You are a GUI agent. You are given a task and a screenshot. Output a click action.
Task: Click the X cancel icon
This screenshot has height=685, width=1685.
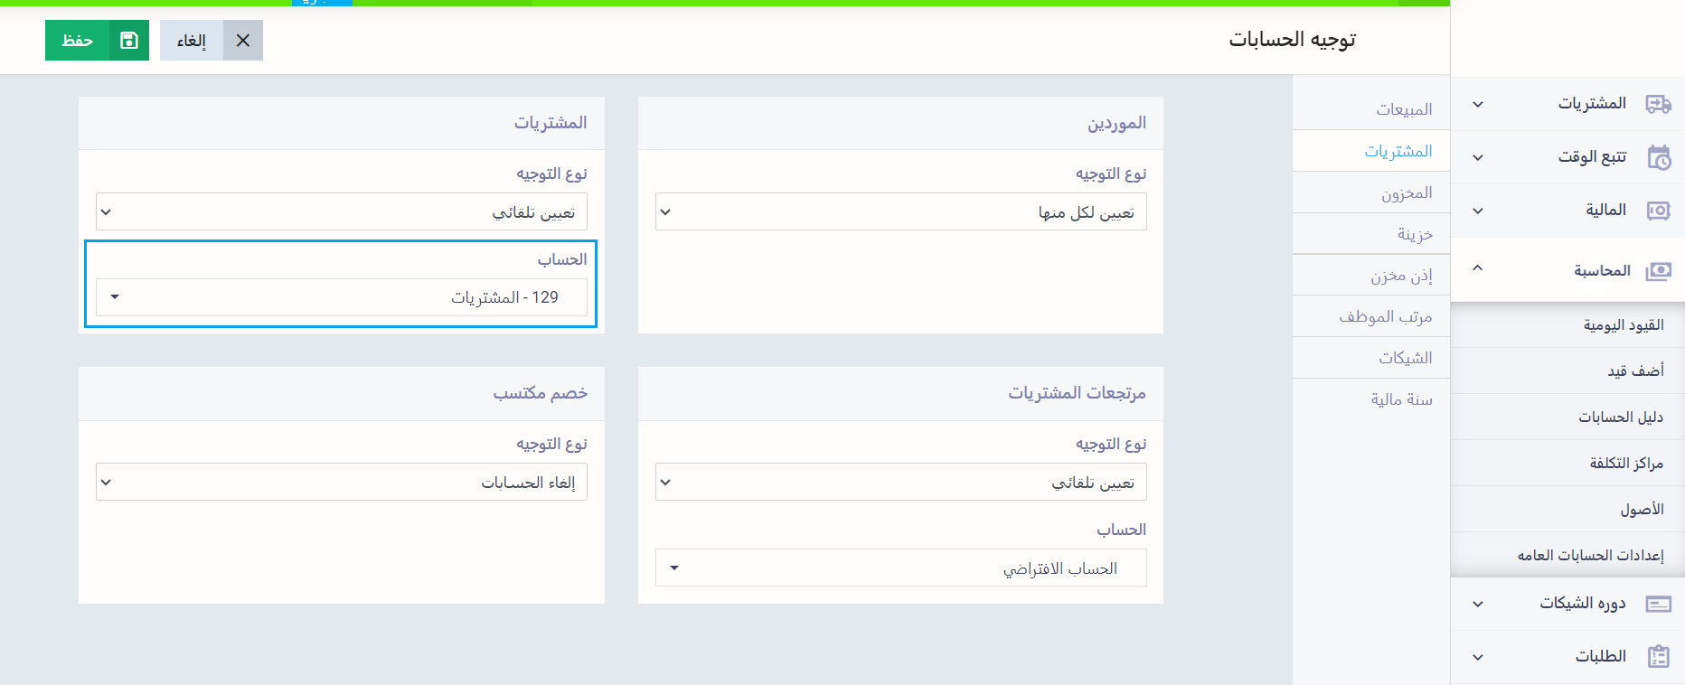(x=243, y=41)
